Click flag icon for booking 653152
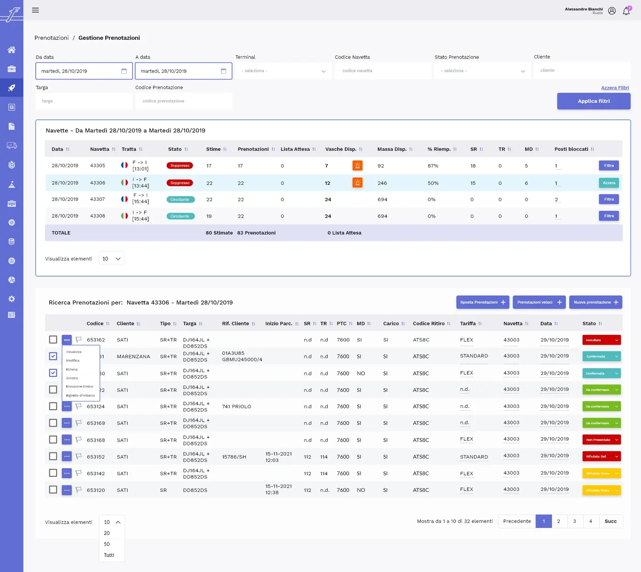The image size is (641, 572). click(x=79, y=456)
